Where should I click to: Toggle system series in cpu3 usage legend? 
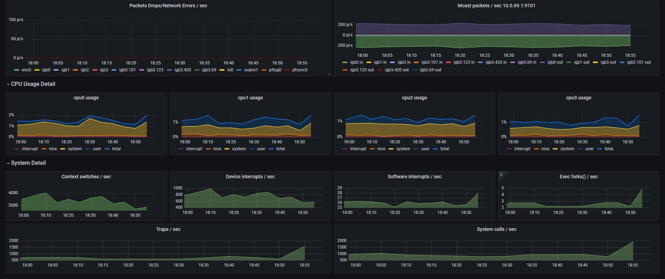click(567, 149)
